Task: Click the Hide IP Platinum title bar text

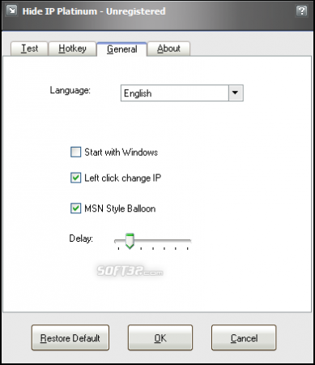Action: (94, 11)
